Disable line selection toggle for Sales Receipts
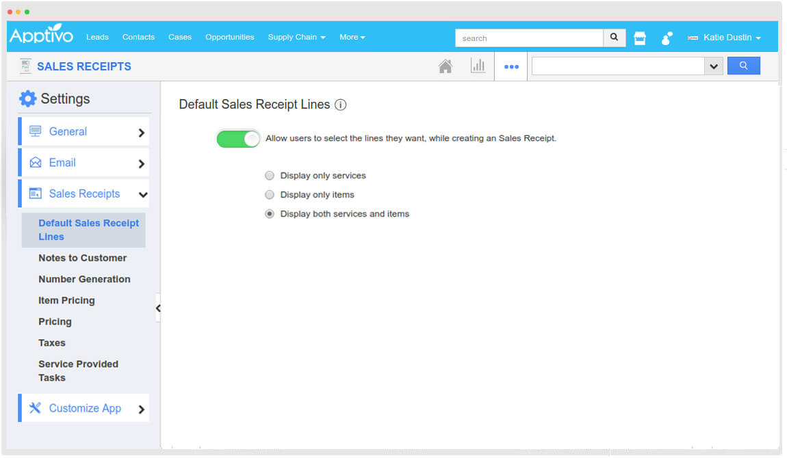787x458 pixels. click(237, 138)
